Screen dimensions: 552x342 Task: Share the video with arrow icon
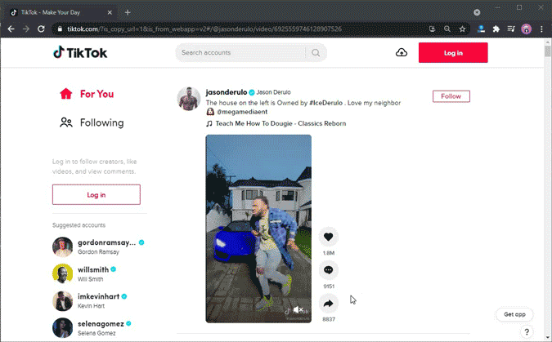click(x=329, y=304)
